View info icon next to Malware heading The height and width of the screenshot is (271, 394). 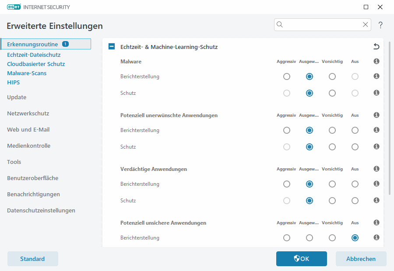pyautogui.click(x=376, y=61)
